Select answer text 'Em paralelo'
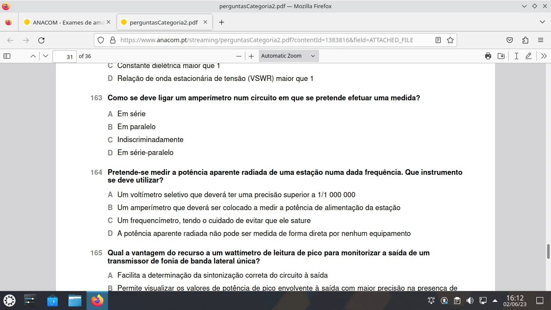Viewport: 551px width, 310px height. pyautogui.click(x=136, y=127)
